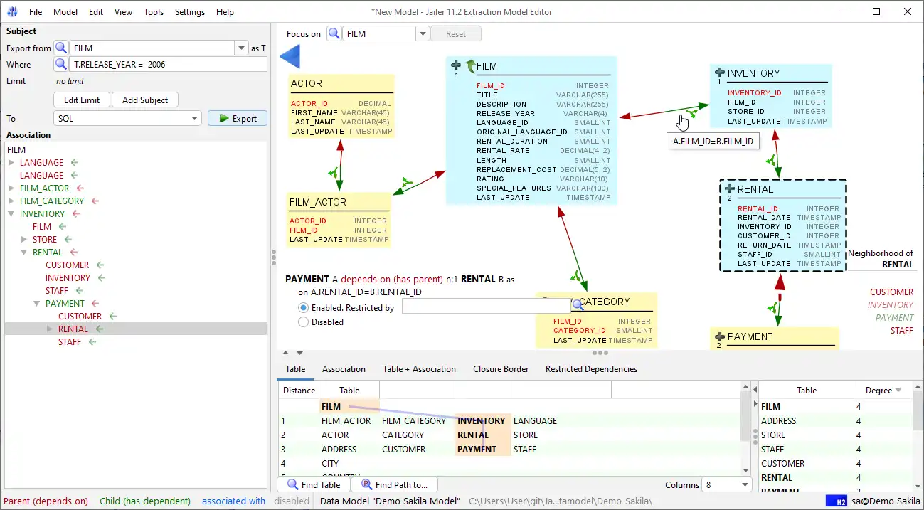The height and width of the screenshot is (510, 924).
Task: Click plus icon on PAYMENT table box
Action: point(719,336)
